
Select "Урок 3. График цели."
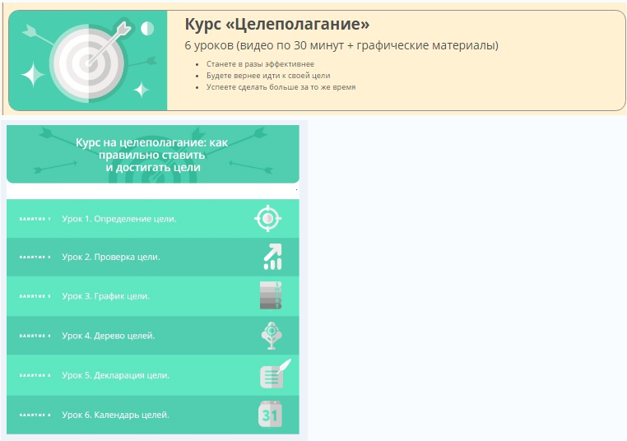(106, 296)
